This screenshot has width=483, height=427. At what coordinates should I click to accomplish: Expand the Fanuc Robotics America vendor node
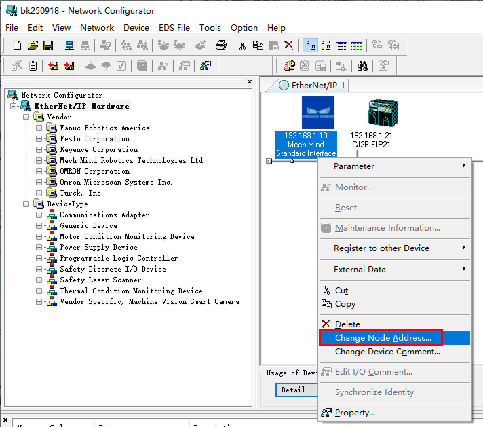coord(39,128)
